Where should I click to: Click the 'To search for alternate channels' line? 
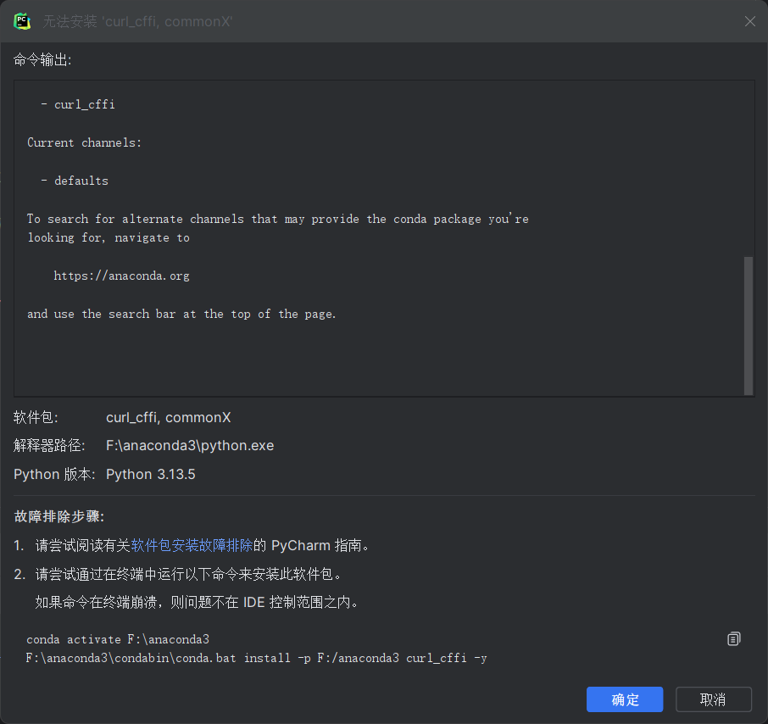pos(278,219)
